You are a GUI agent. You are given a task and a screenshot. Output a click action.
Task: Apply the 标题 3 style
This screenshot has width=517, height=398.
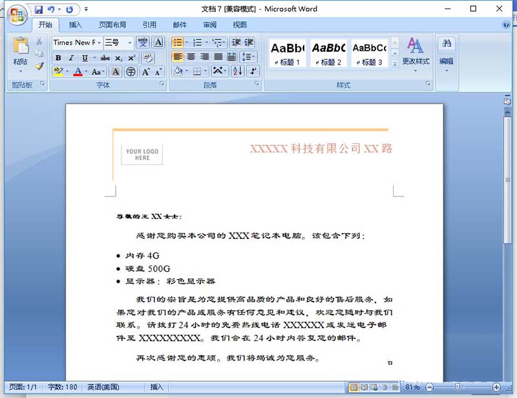point(369,53)
